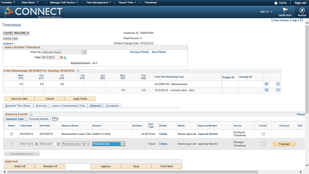The width and height of the screenshot is (309, 174).
Task: Switch to the Exceptions tab
Action: [112, 106]
